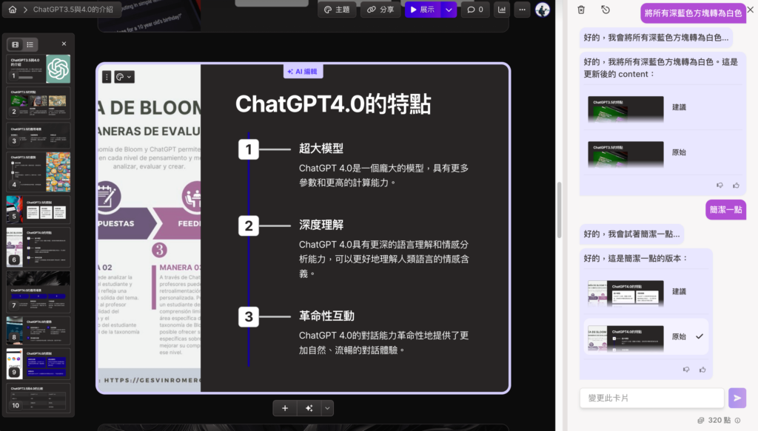Image resolution: width=758 pixels, height=431 pixels.
Task: Open presentation analytics via the chart icon
Action: [503, 10]
